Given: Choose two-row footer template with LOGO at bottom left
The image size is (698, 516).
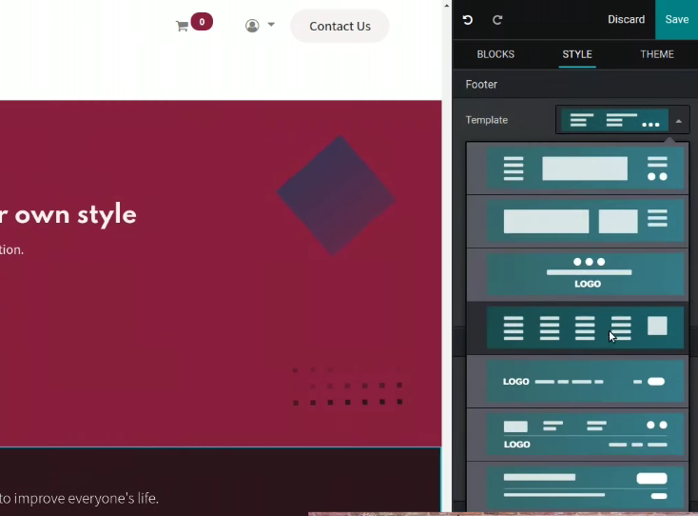Looking at the screenshot, I should coord(585,434).
